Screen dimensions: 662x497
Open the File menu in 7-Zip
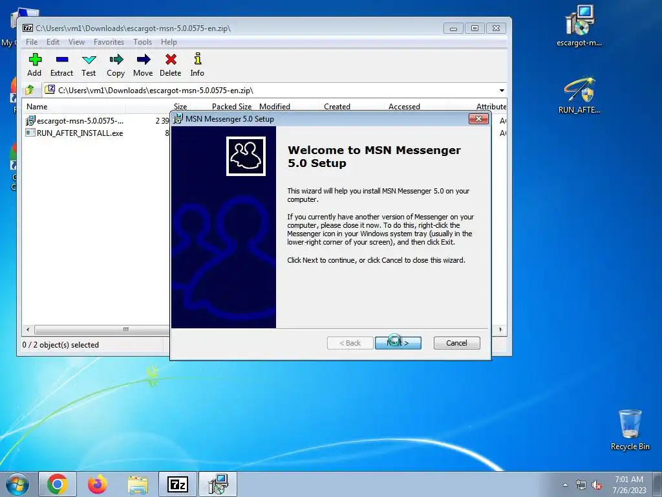point(32,42)
